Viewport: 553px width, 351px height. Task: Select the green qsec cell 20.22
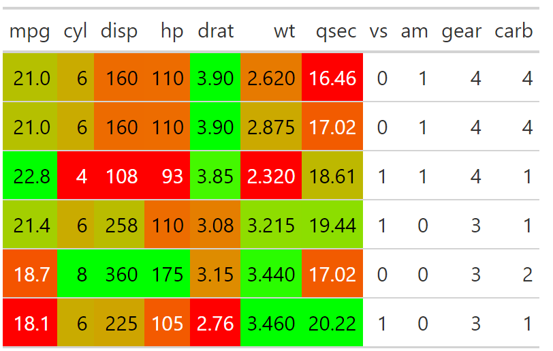tap(332, 323)
